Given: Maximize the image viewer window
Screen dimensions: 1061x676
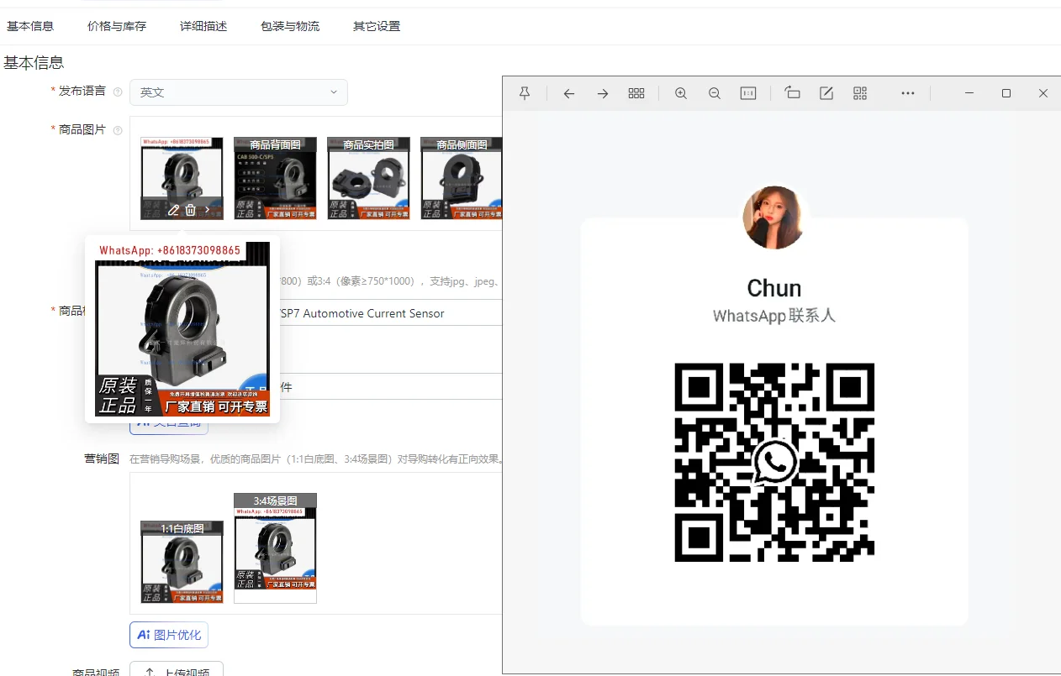Looking at the screenshot, I should (1006, 93).
